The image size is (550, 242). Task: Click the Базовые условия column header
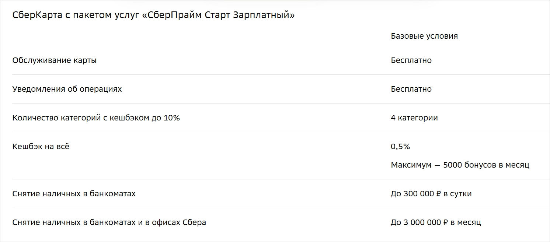tap(424, 36)
